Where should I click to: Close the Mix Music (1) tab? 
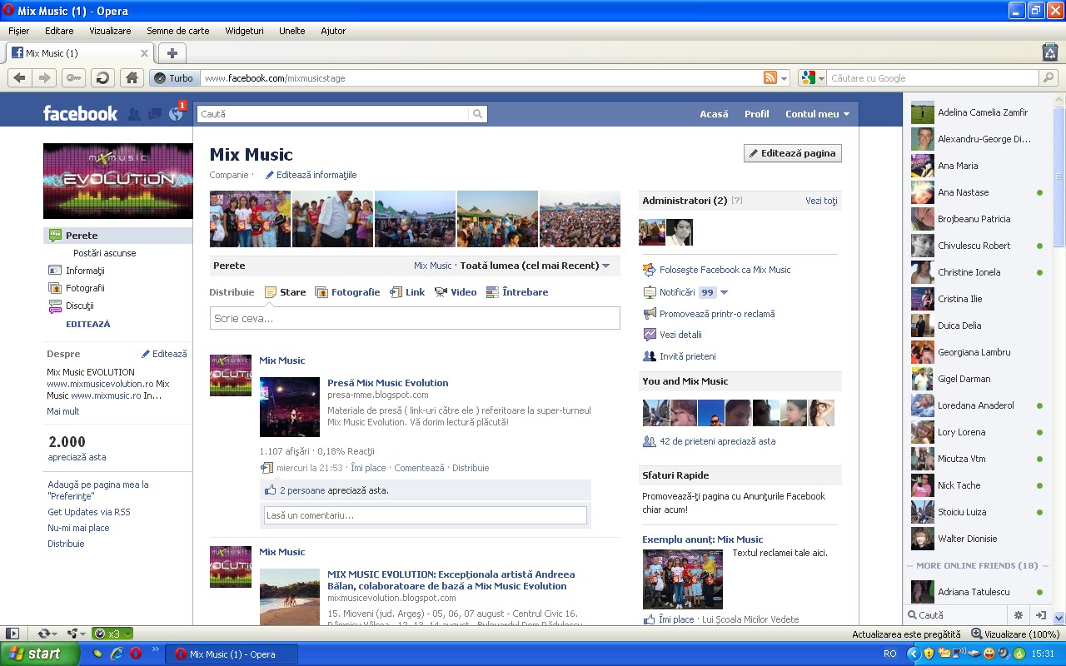point(144,53)
